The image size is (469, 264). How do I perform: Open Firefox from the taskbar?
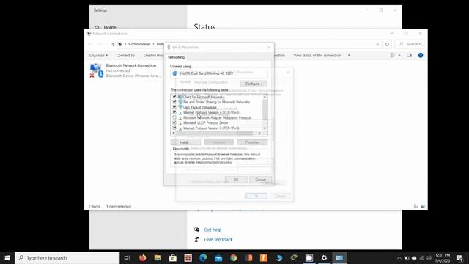click(x=142, y=257)
